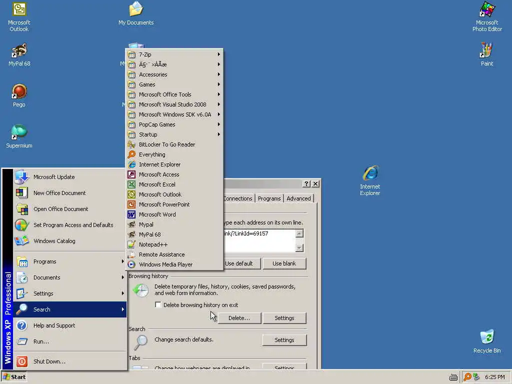This screenshot has height=384, width=512.
Task: Open the Microsoft Outlook desktop shortcut
Action: [x=19, y=16]
